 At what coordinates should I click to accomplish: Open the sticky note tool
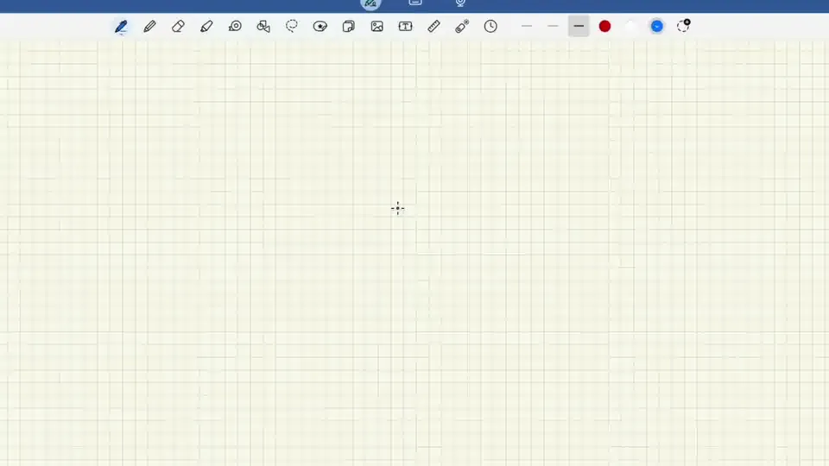(349, 27)
